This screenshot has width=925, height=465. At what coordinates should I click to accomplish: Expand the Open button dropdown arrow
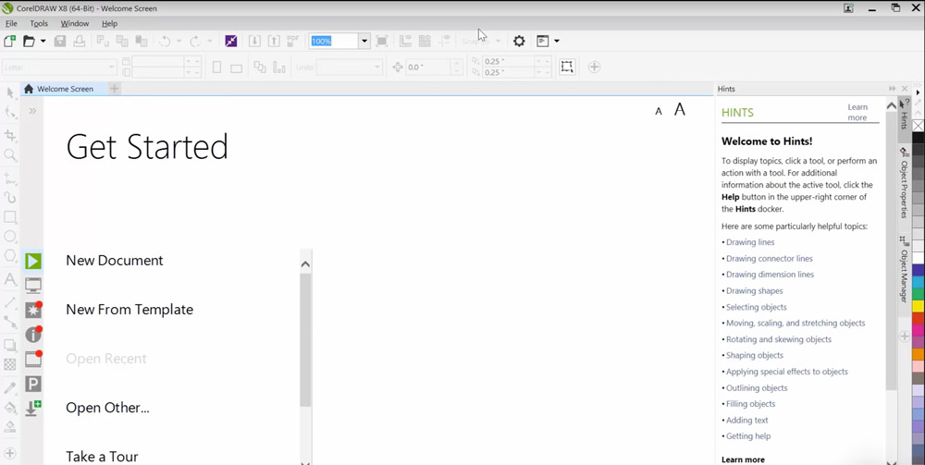[43, 42]
